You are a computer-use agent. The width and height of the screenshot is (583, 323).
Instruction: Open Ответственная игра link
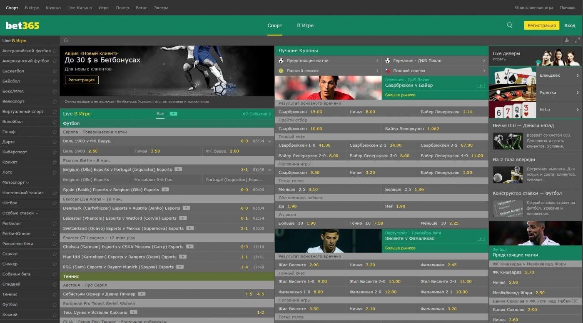pos(534,8)
